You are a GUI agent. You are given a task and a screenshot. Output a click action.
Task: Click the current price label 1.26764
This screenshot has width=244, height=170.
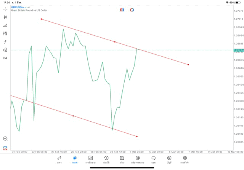(238, 50)
